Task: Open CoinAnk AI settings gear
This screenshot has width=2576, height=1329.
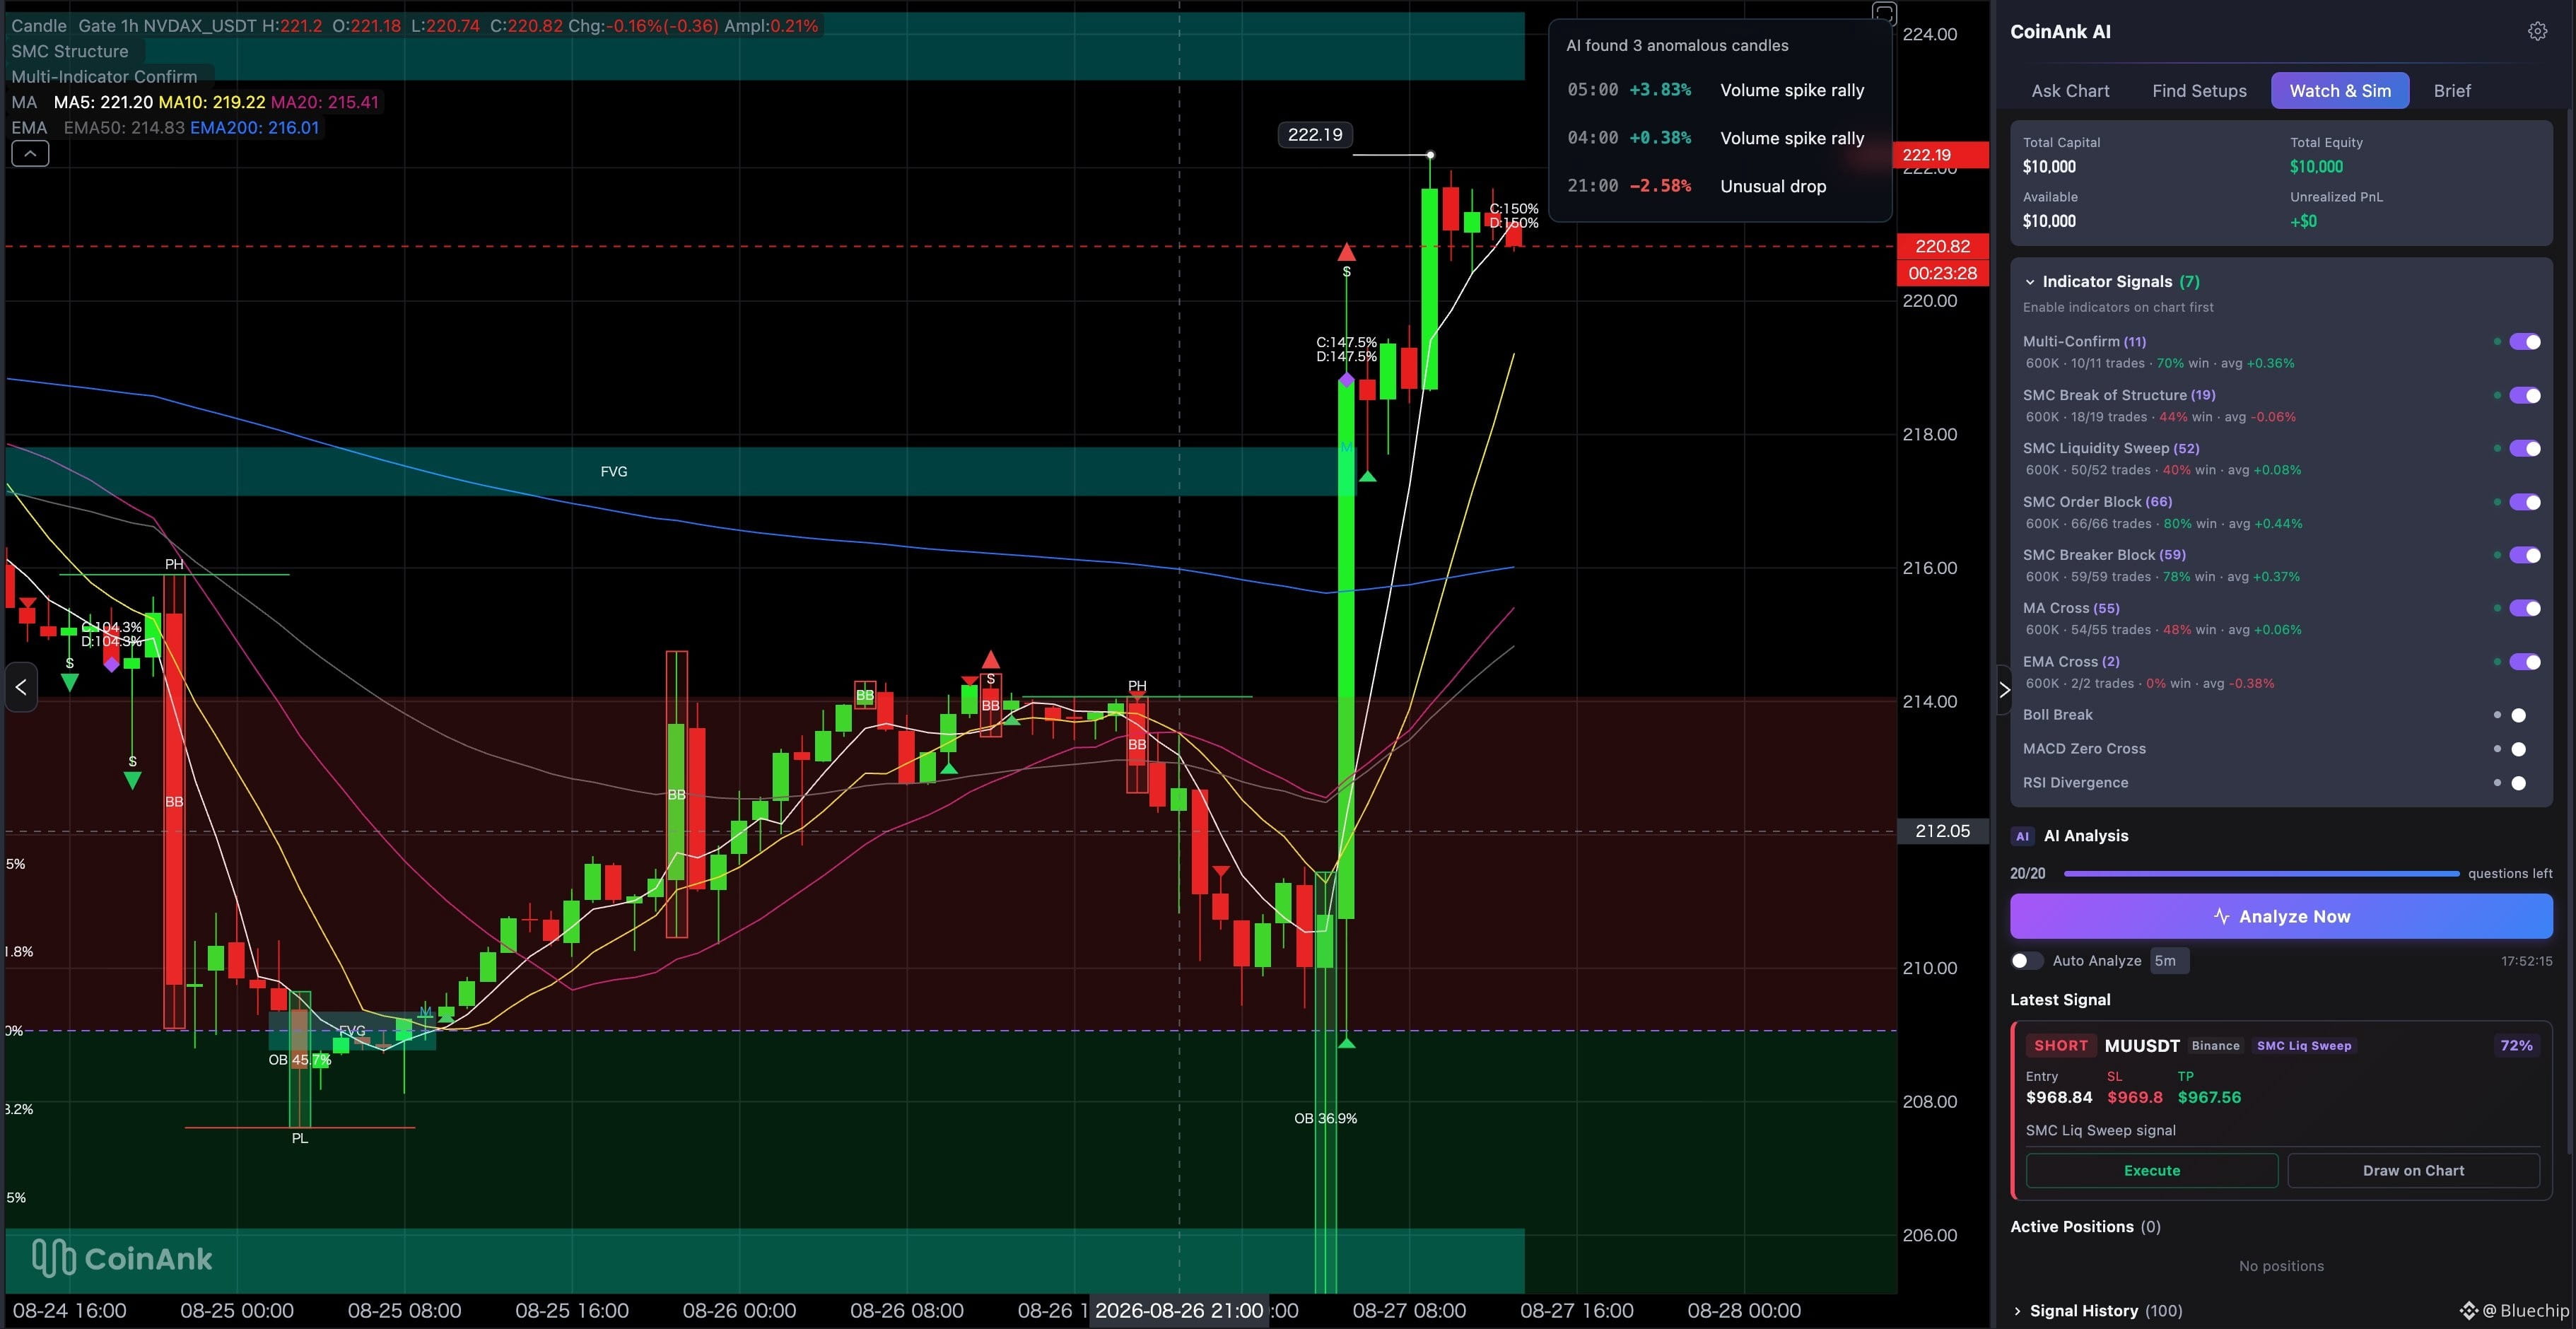Action: tap(2537, 32)
